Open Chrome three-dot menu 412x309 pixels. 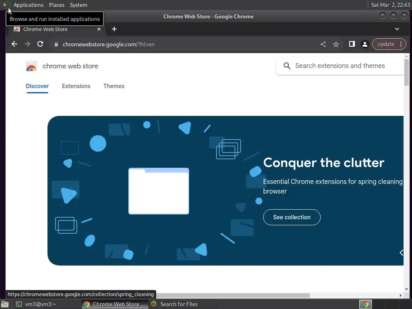[x=401, y=44]
